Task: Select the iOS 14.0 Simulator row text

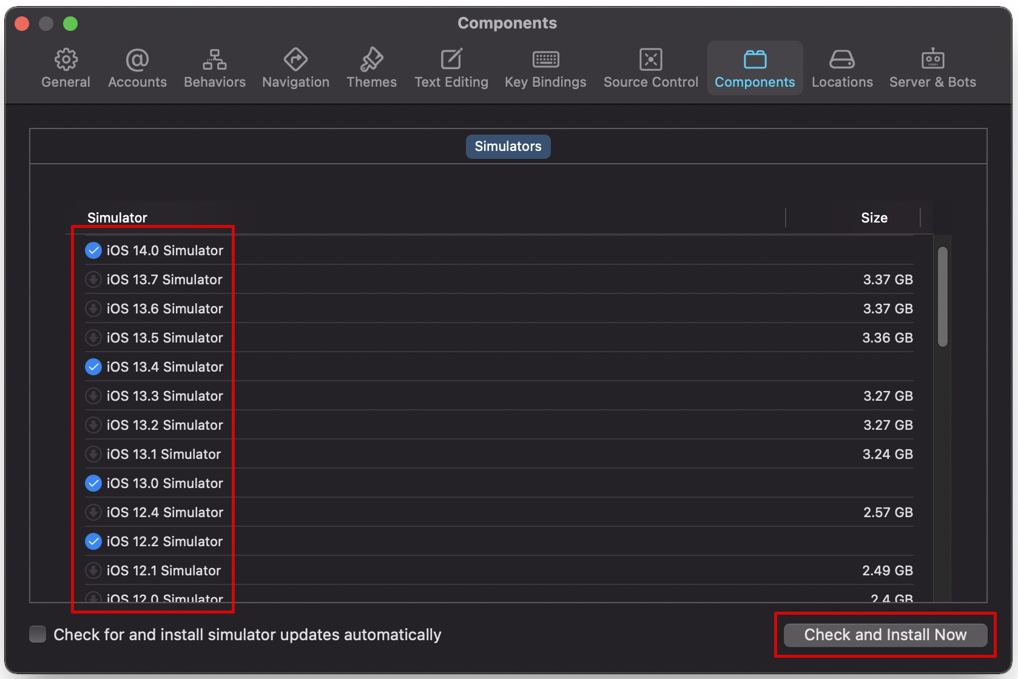Action: 165,250
